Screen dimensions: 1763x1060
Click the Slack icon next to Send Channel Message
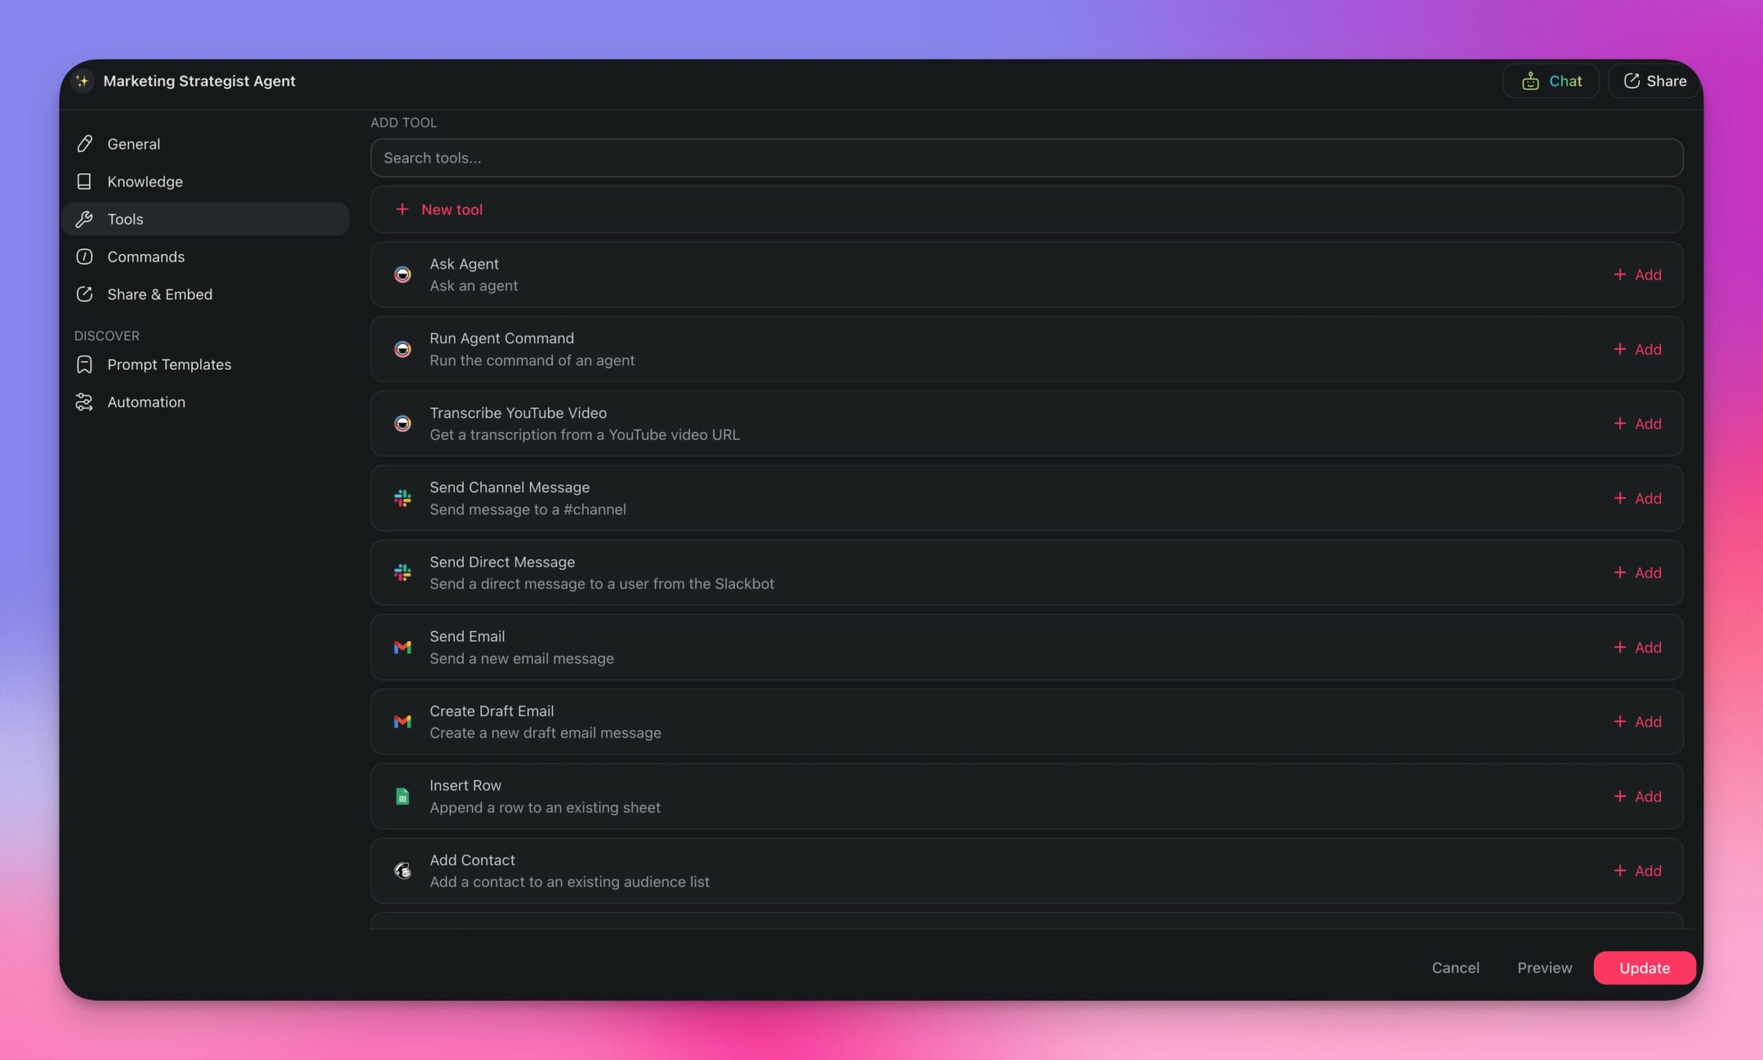402,498
